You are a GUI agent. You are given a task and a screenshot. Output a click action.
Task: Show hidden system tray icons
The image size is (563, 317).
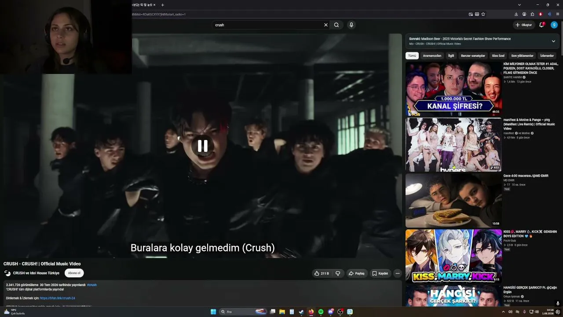point(503,312)
